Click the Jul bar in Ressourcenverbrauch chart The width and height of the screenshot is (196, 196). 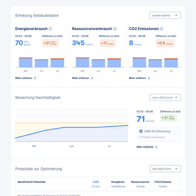[x=114, y=63]
